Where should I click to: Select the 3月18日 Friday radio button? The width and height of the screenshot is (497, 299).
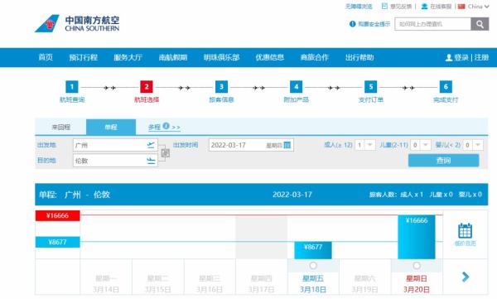point(313,265)
